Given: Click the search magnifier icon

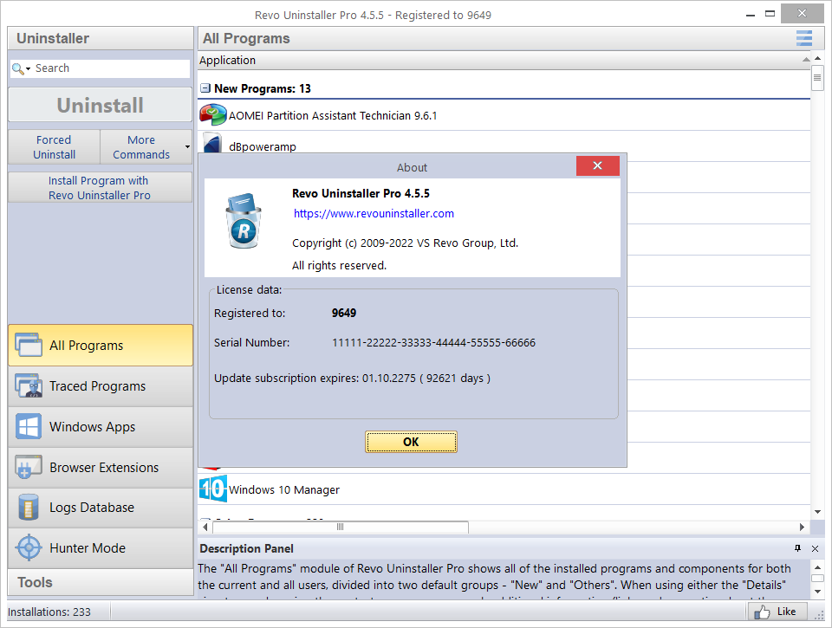Looking at the screenshot, I should 17,68.
